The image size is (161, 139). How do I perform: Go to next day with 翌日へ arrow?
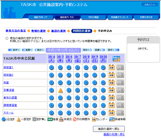click(87, 50)
